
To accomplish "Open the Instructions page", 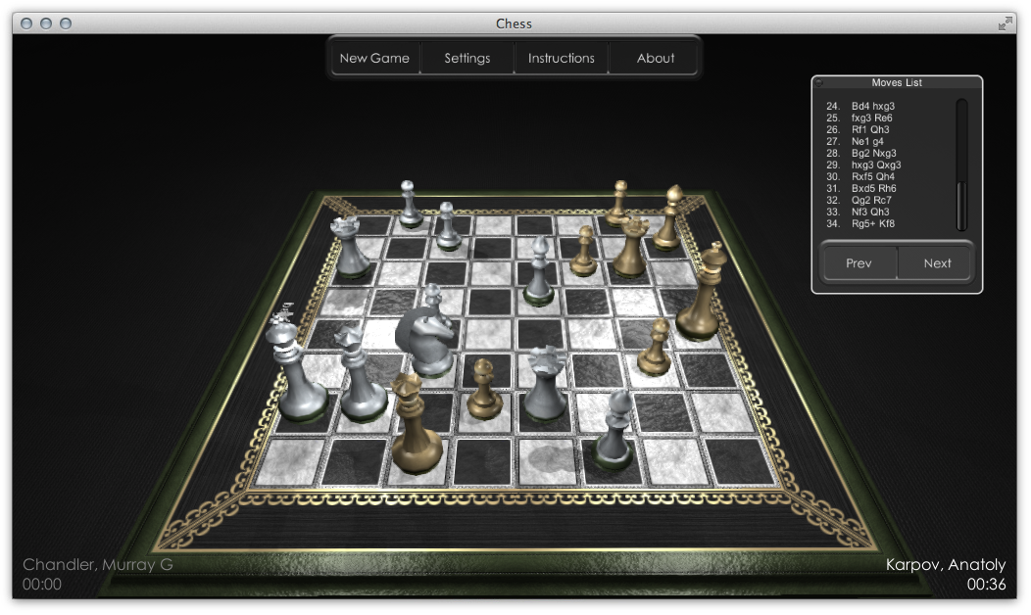I will (x=561, y=58).
